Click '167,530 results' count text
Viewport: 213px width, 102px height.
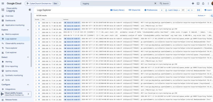[x=41, y=16]
